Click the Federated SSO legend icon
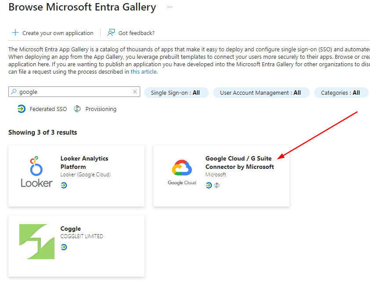The image size is (370, 300). (x=21, y=109)
